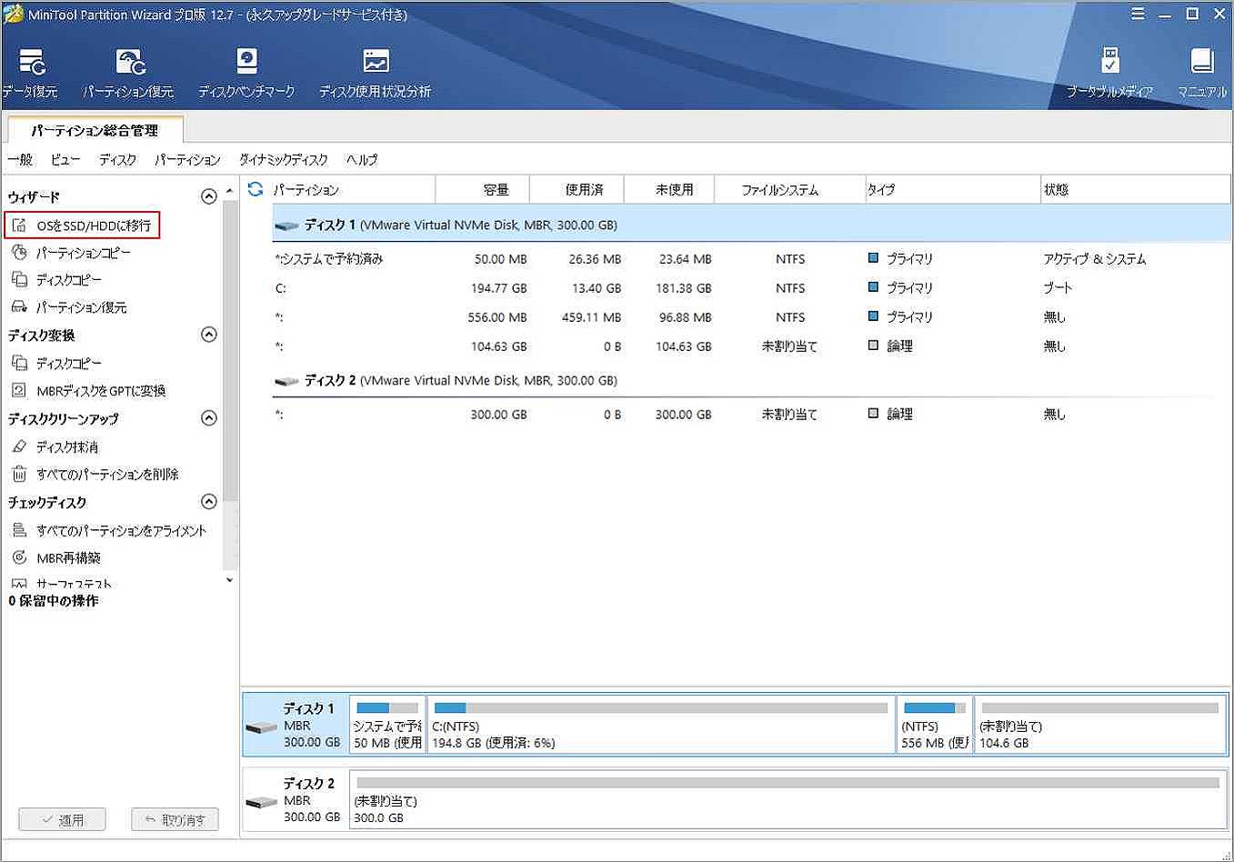Select the ディスク 2 header row in list

pyautogui.click(x=751, y=380)
